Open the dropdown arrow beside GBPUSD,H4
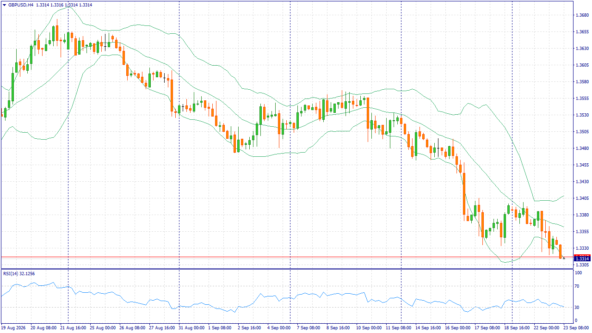592x333 pixels. click(5, 5)
